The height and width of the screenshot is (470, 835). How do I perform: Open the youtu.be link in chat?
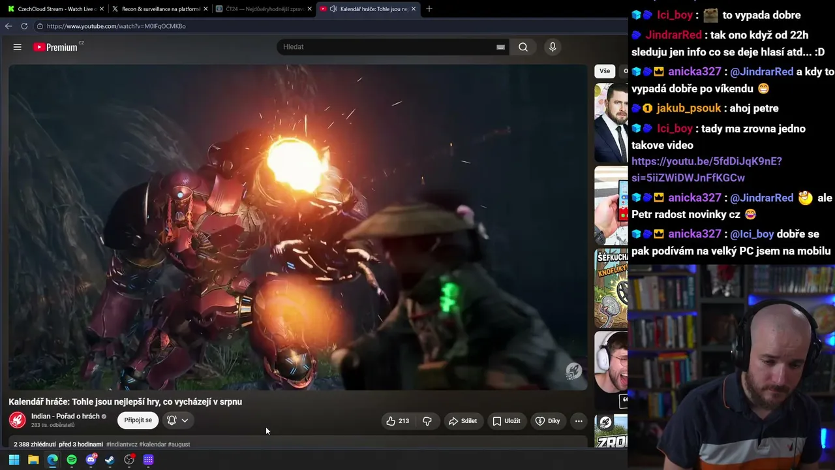point(706,169)
